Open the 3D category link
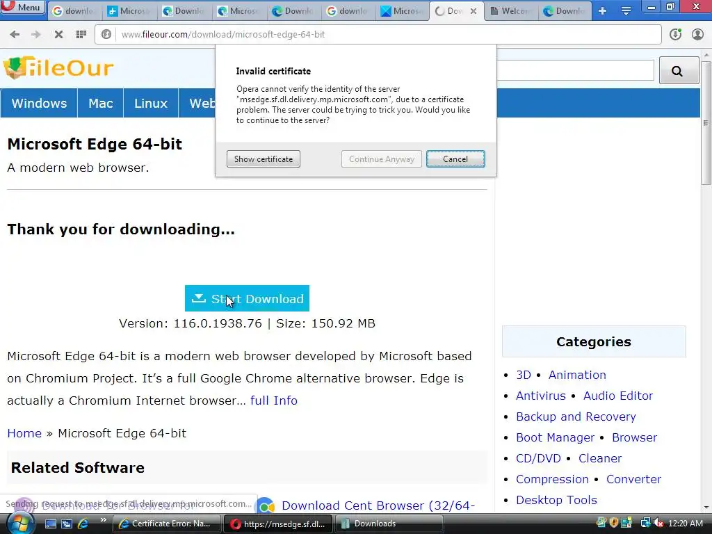Image resolution: width=712 pixels, height=534 pixels. 523,375
